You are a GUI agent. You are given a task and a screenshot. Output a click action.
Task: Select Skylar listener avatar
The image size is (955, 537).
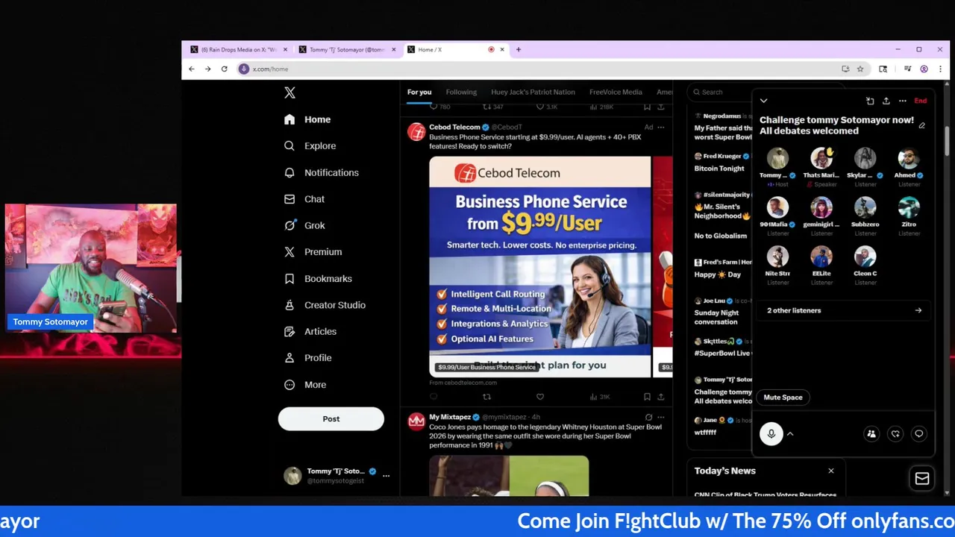tap(865, 158)
